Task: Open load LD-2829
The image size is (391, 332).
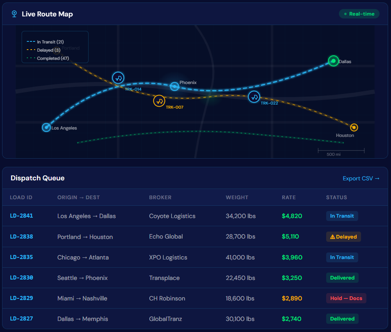Action: 21,298
